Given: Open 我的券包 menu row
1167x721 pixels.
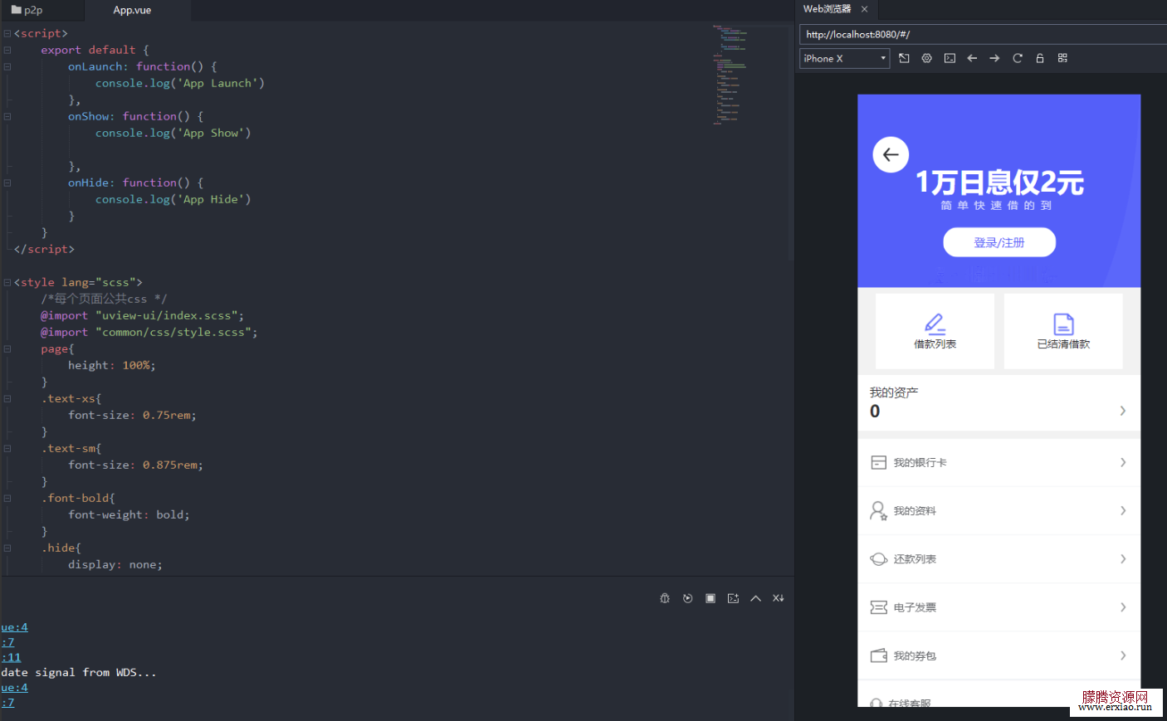Looking at the screenshot, I should [x=999, y=655].
